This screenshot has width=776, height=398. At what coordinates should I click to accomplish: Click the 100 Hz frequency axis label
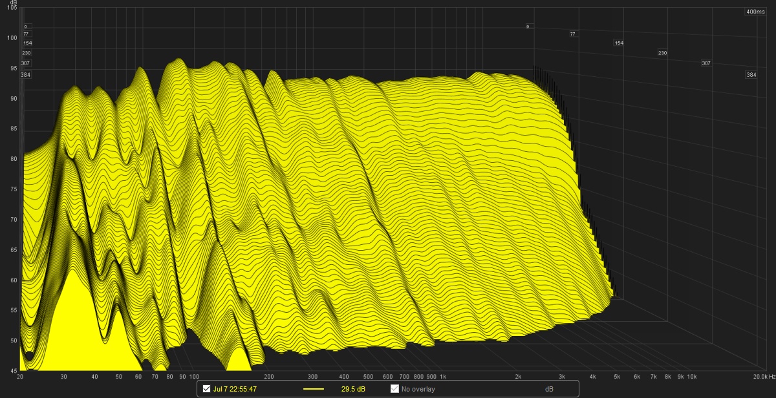click(194, 376)
